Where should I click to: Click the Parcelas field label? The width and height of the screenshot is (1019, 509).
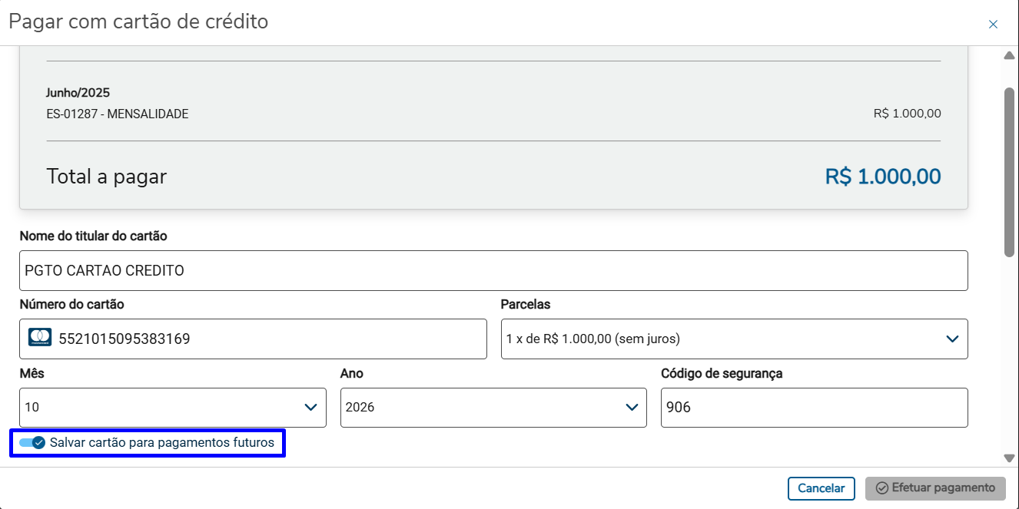(526, 304)
